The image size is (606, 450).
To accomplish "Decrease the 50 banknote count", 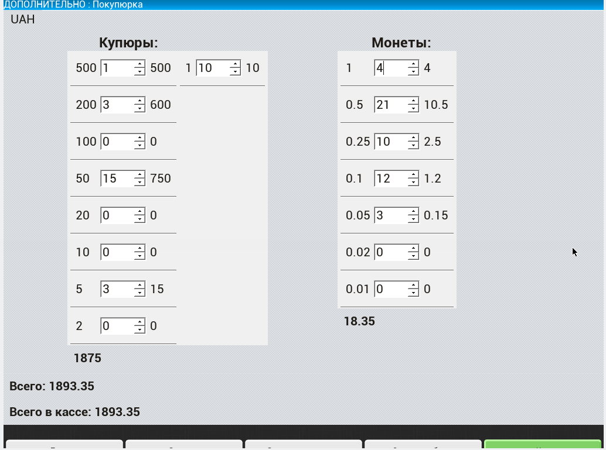I will click(x=139, y=183).
